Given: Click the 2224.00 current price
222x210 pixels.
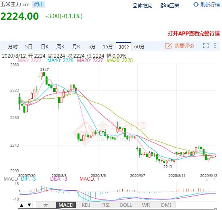Looking at the screenshot, I should point(19,16).
